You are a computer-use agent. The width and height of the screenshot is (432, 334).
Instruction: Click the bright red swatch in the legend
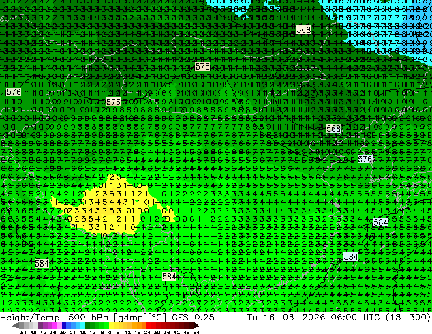click(149, 326)
